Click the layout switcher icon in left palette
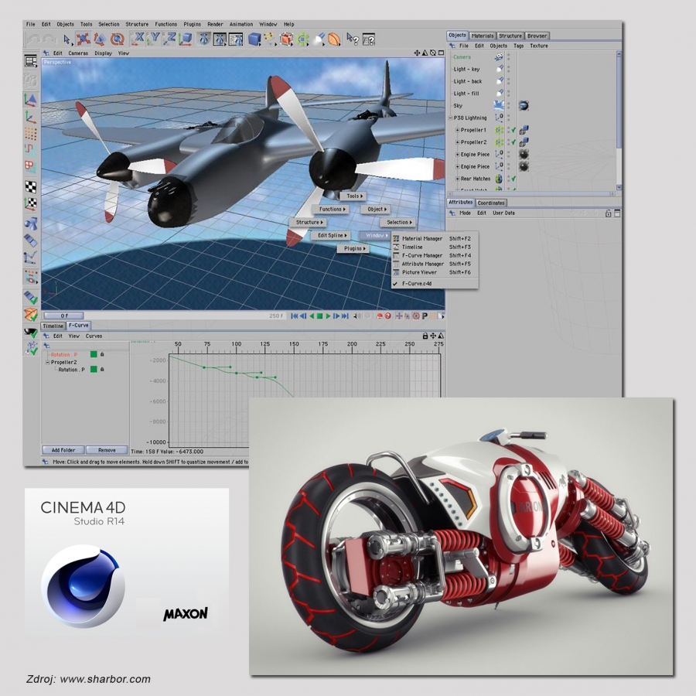Screen dimensions: 696x696 tap(31, 61)
